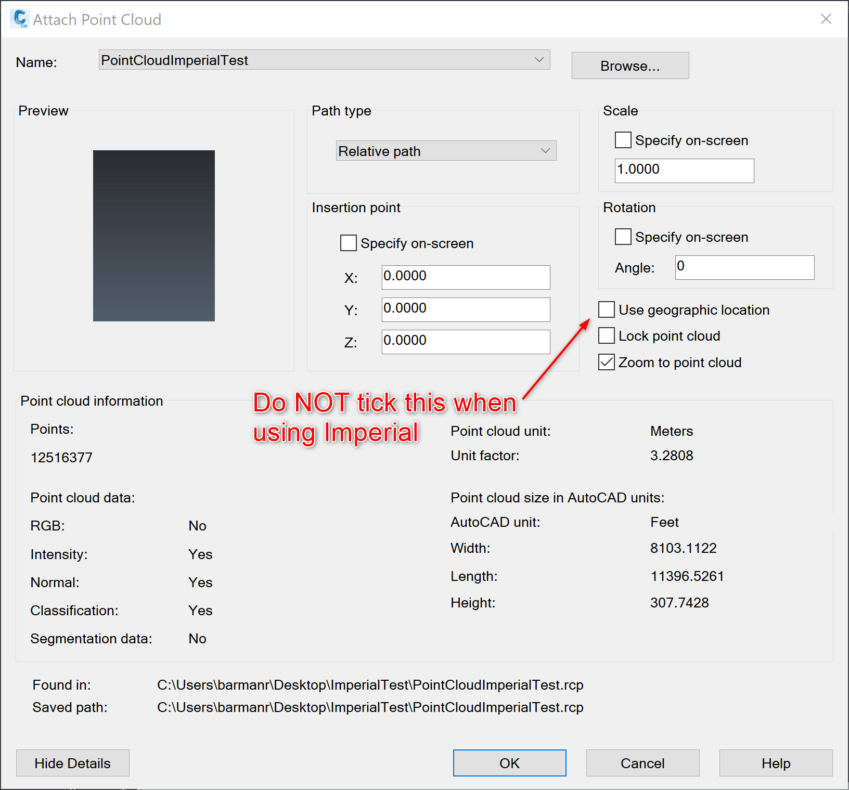This screenshot has height=790, width=849.
Task: Enable Specify on-screen for Insertion point
Action: coord(349,243)
